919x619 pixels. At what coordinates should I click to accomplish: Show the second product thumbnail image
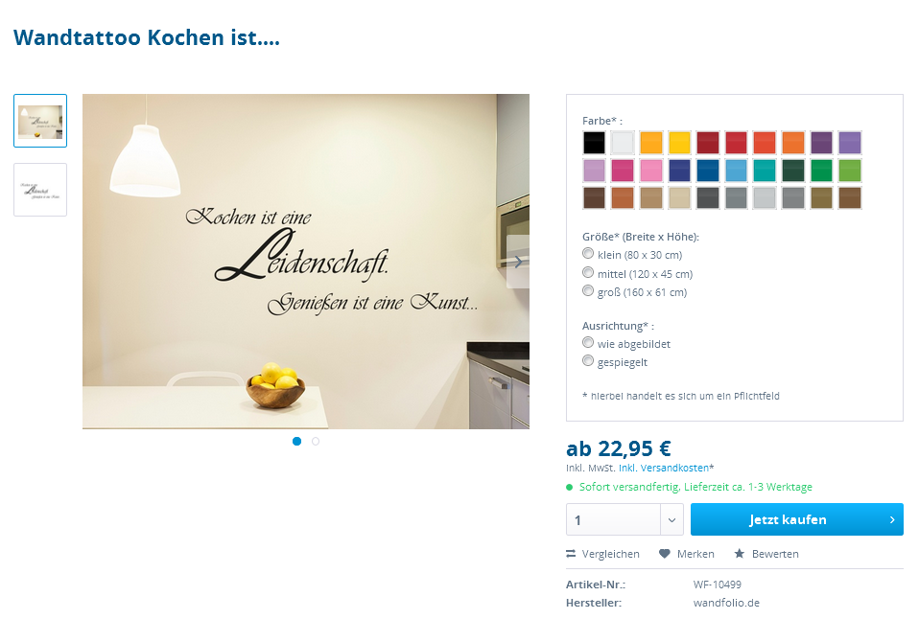tap(40, 190)
